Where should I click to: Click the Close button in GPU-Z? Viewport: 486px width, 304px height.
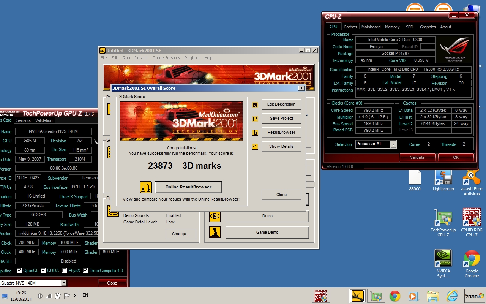112,283
